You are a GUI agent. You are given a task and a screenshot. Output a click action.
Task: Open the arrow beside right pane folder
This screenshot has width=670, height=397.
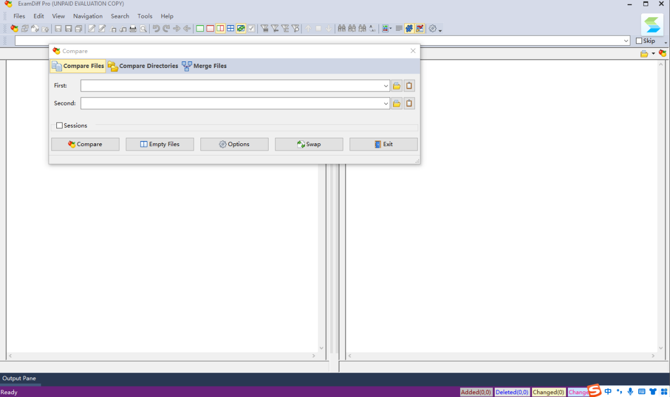click(653, 54)
